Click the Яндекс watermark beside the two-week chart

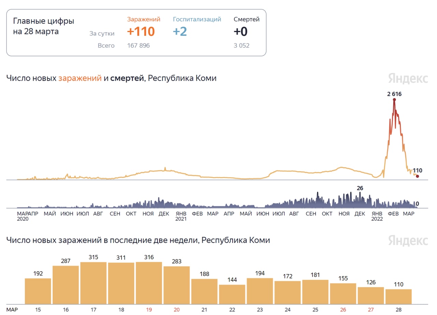click(408, 240)
